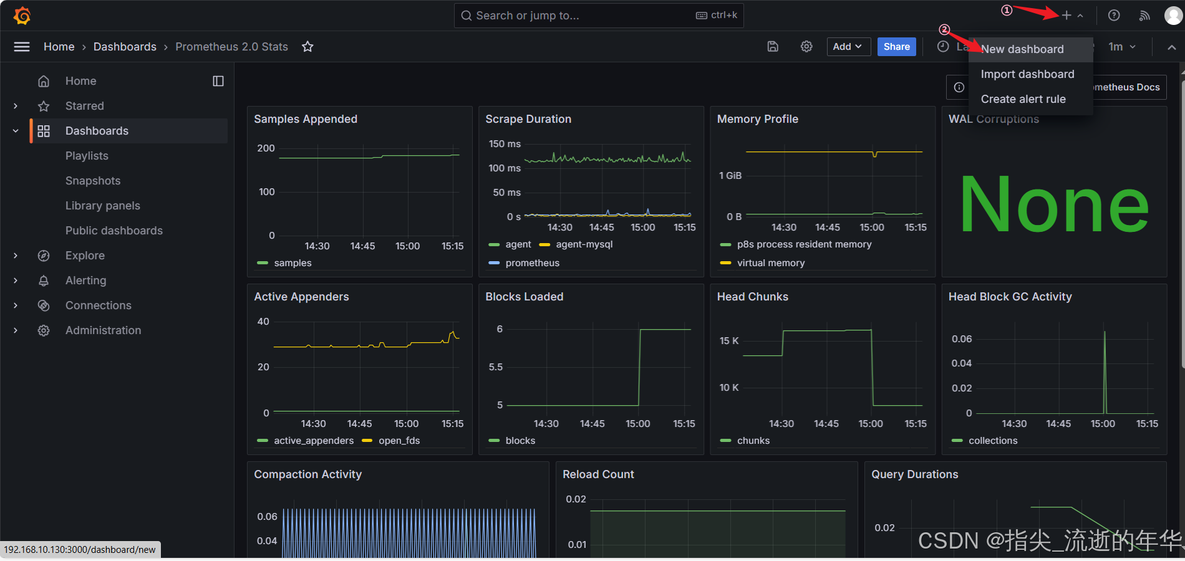Image resolution: width=1185 pixels, height=561 pixels.
Task: Open Playlists in sidebar
Action: (x=87, y=156)
